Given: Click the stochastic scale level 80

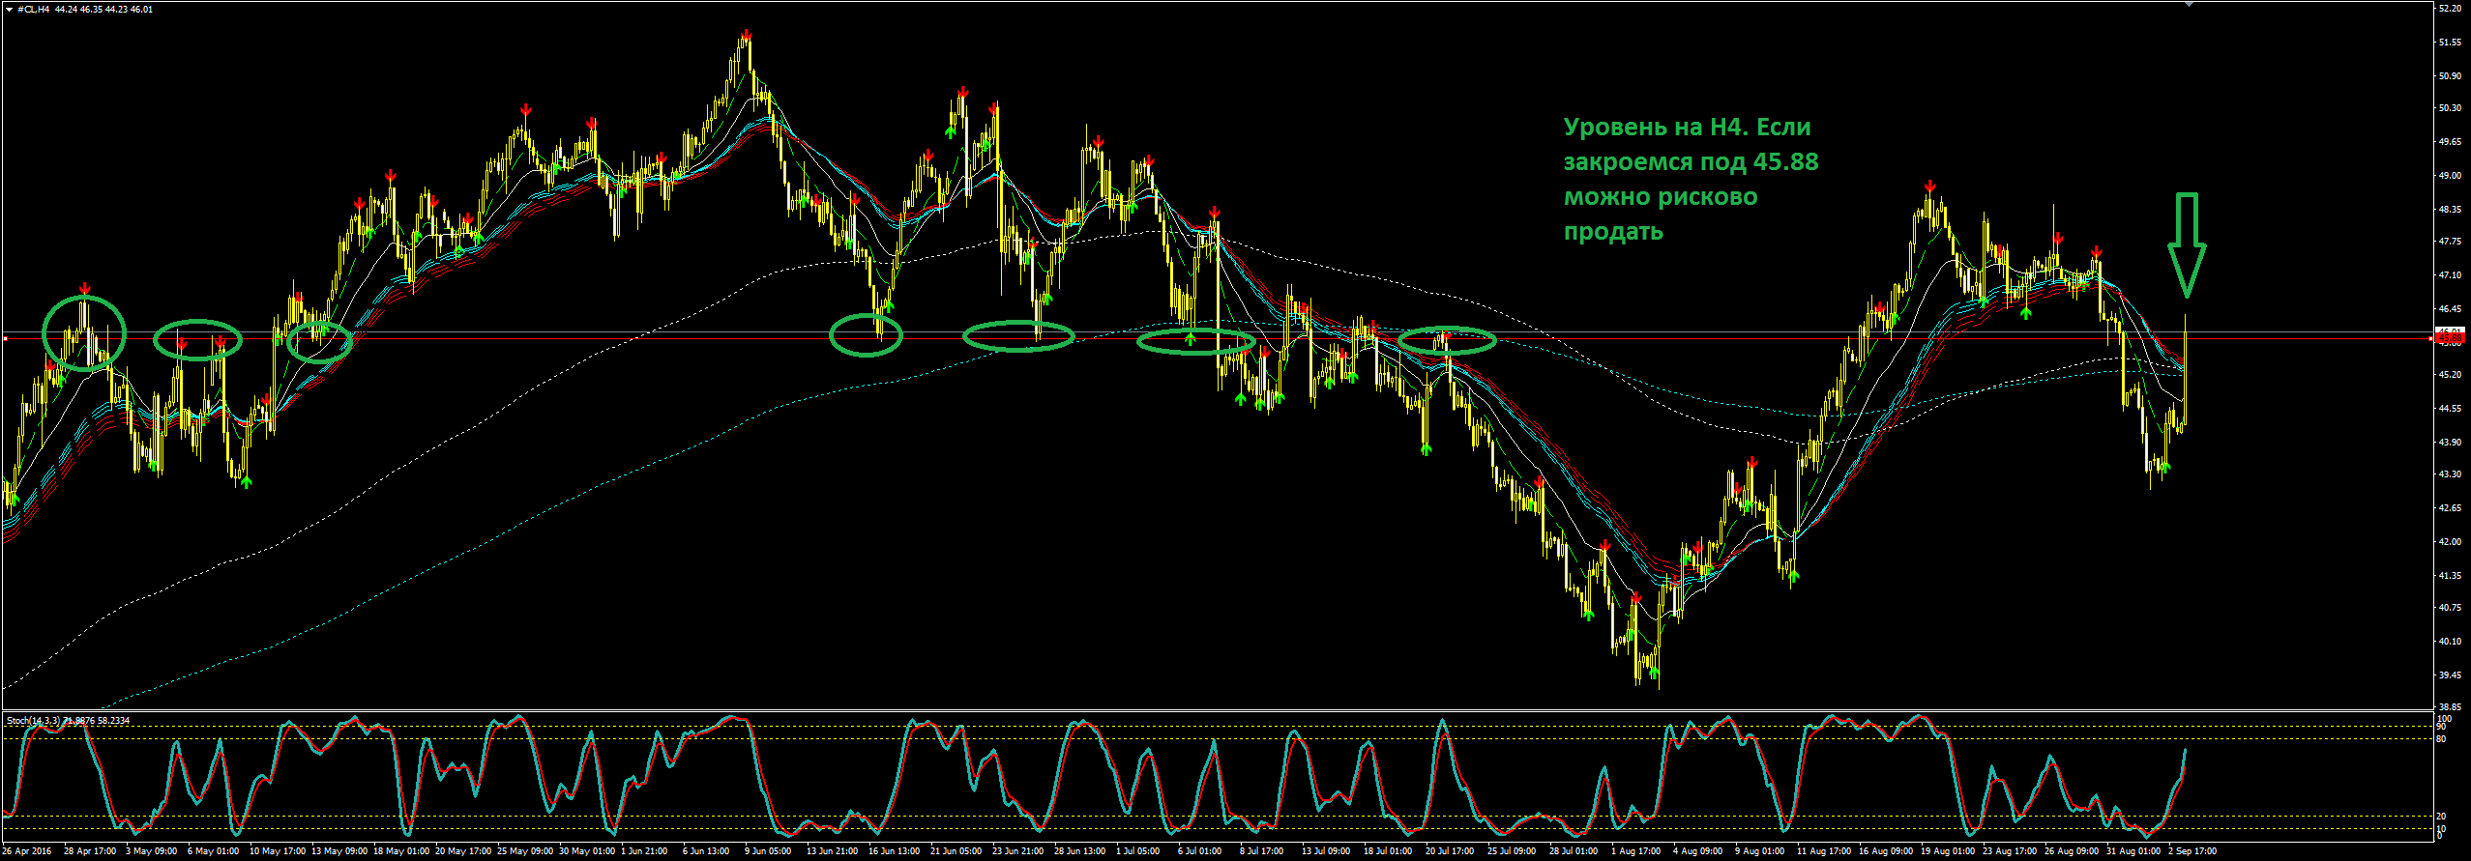Looking at the screenshot, I should pos(2442,739).
